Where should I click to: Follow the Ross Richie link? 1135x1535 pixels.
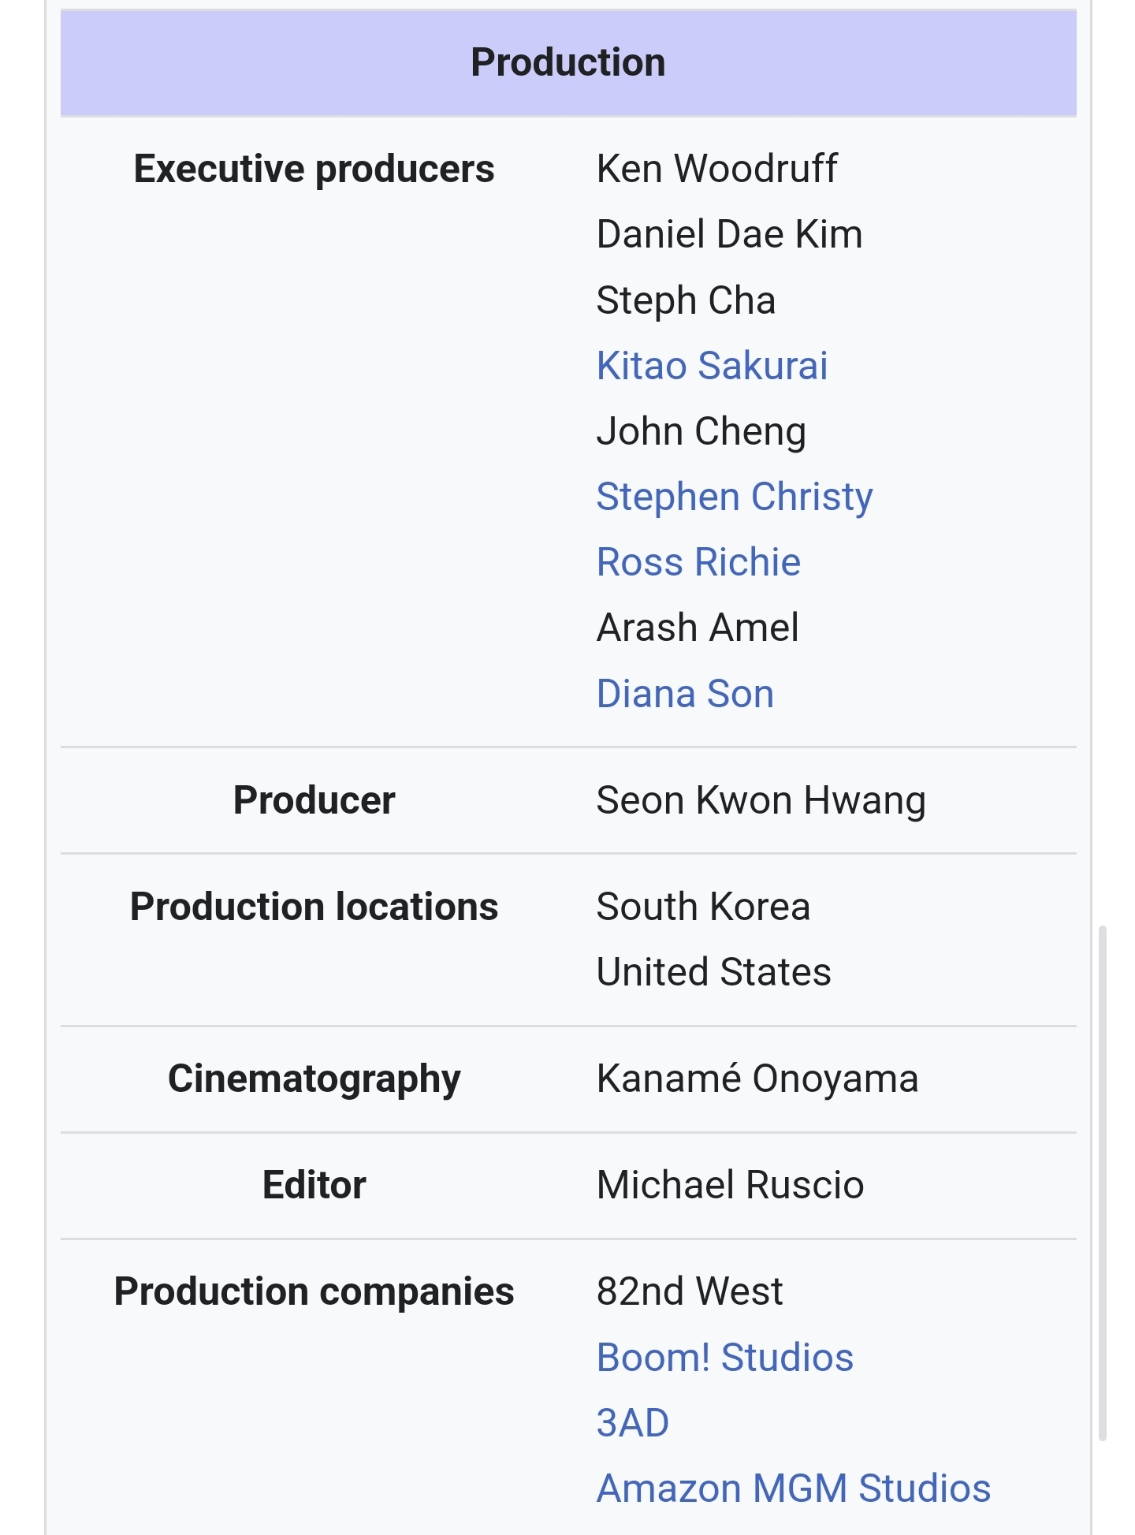pyautogui.click(x=698, y=562)
